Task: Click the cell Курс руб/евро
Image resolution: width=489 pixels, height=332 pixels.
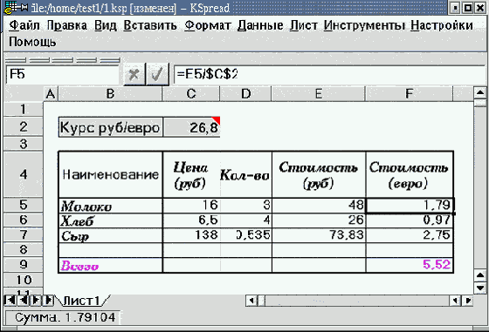Action: click(x=110, y=127)
